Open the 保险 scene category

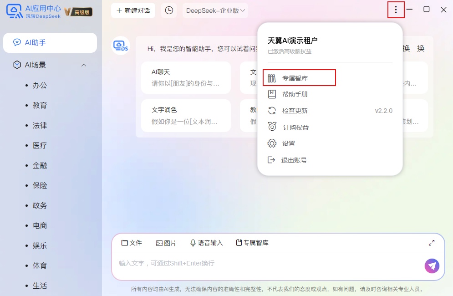coord(40,186)
